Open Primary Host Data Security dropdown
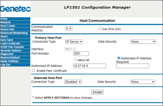This screenshot has width=163, height=106. [x=143, y=42]
